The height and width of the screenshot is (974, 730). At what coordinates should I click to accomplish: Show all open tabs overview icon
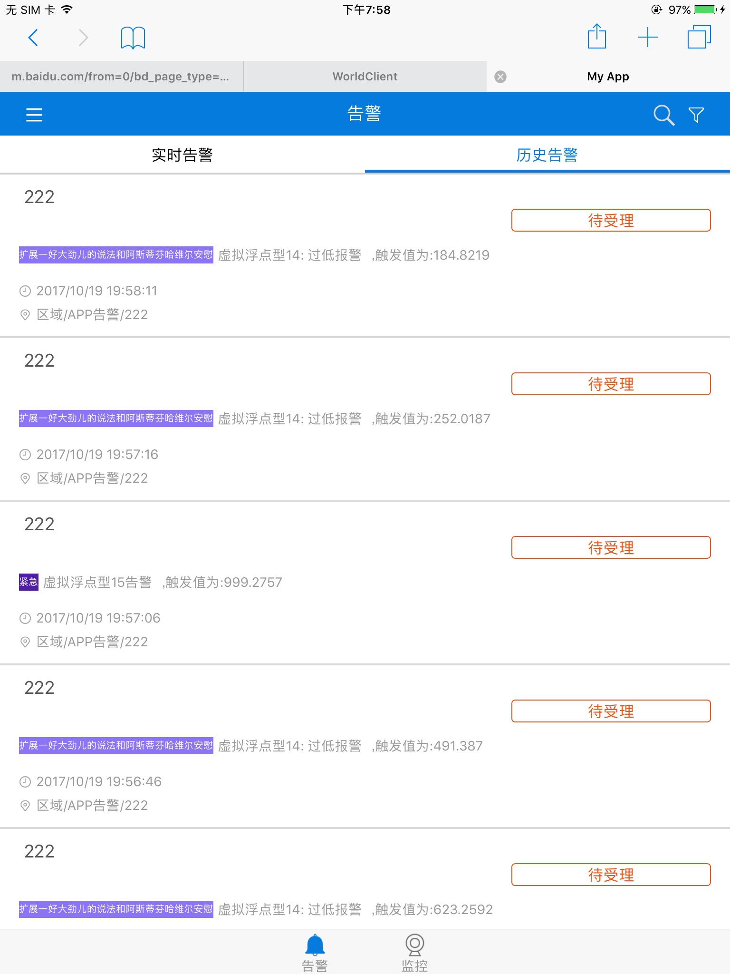tap(700, 37)
